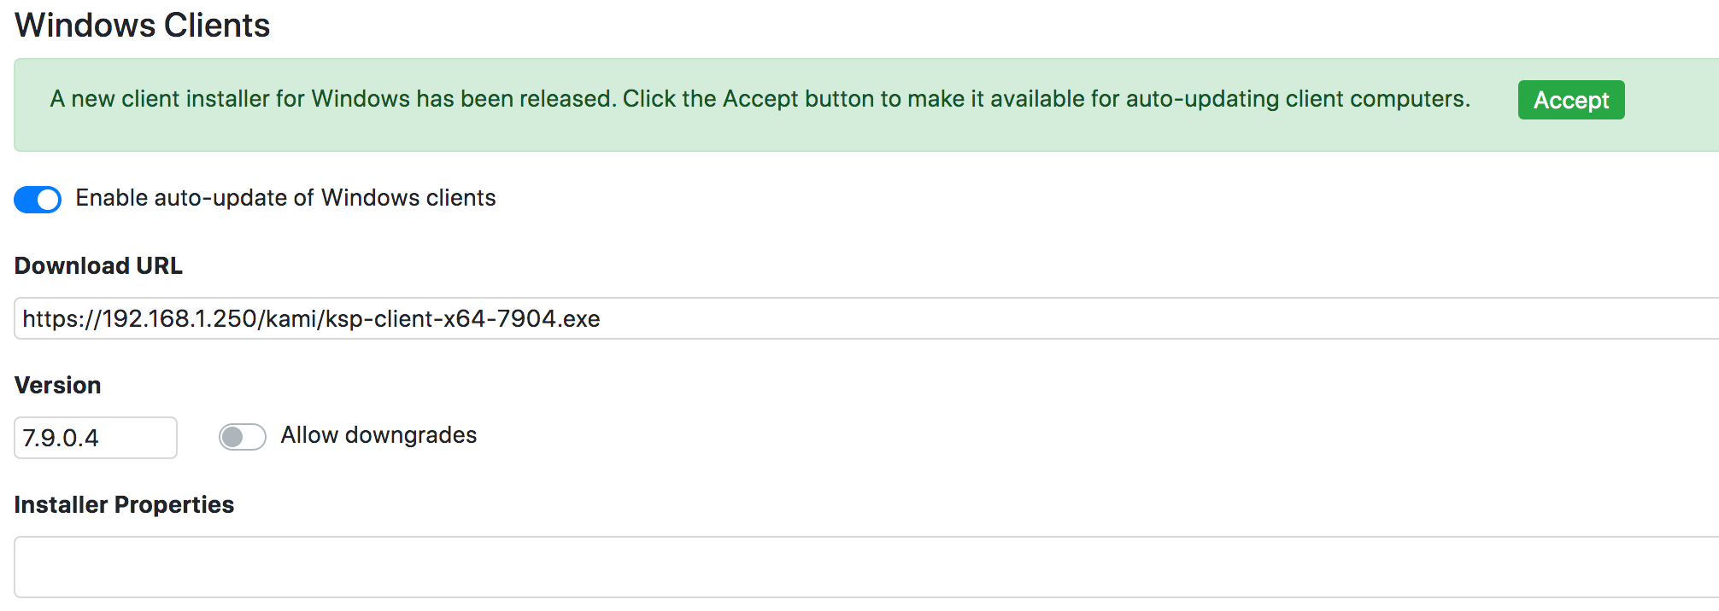Click the 'Allow downgrades' label text

378,435
